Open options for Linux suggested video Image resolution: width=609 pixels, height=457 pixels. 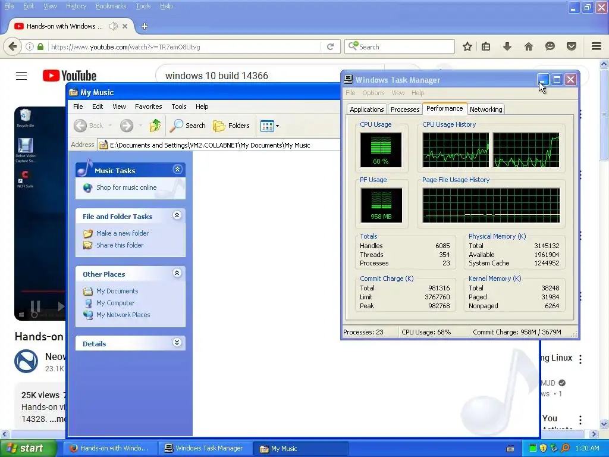tap(580, 359)
